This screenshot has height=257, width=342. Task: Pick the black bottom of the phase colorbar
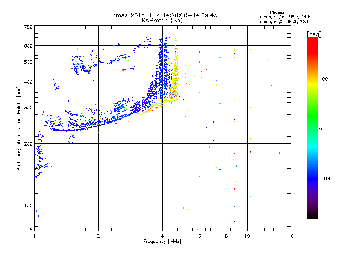click(x=313, y=215)
